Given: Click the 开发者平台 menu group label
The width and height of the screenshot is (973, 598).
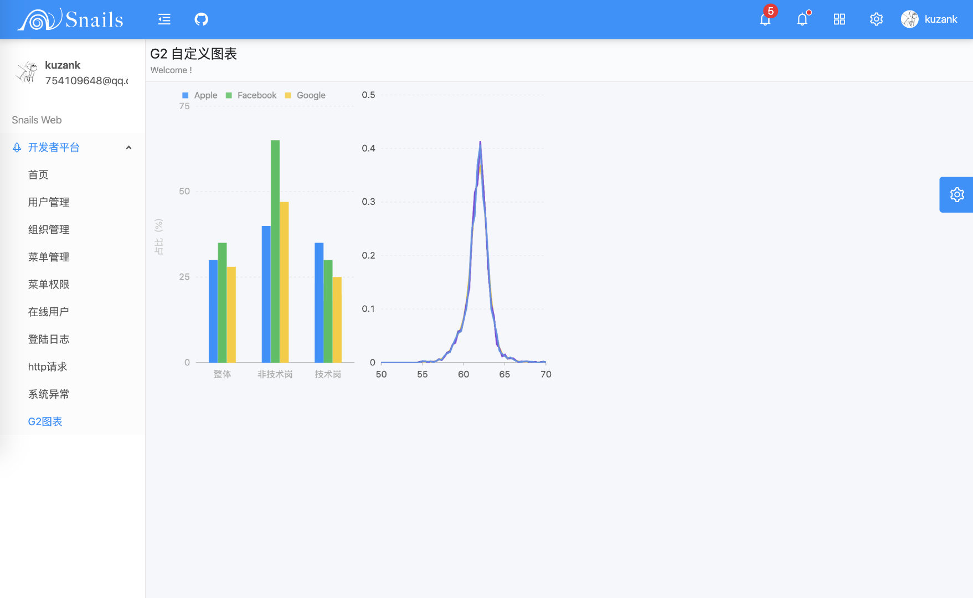Looking at the screenshot, I should pyautogui.click(x=54, y=147).
